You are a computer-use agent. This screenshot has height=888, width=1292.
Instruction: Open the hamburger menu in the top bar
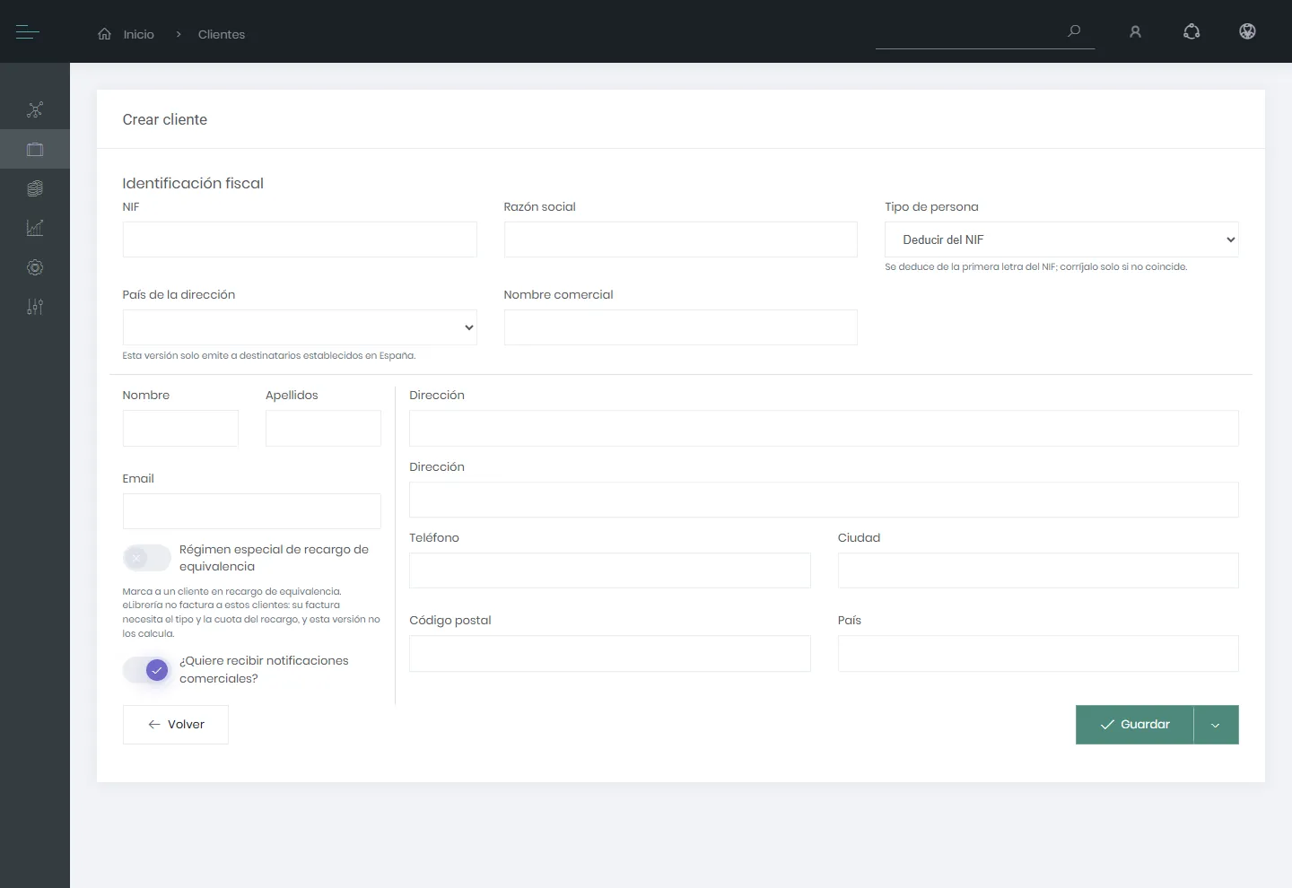(28, 32)
